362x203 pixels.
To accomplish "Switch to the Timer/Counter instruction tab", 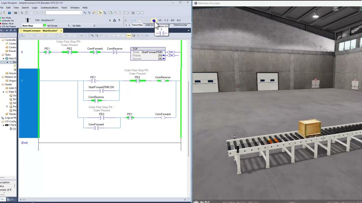I will 180,25.
